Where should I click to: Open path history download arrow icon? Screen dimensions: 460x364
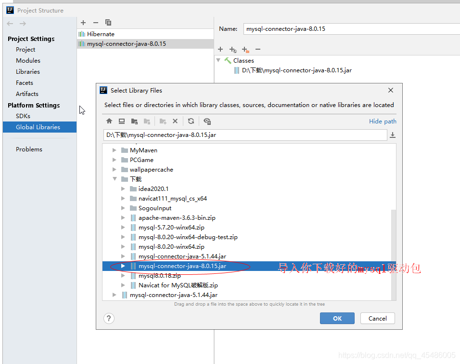coord(393,135)
